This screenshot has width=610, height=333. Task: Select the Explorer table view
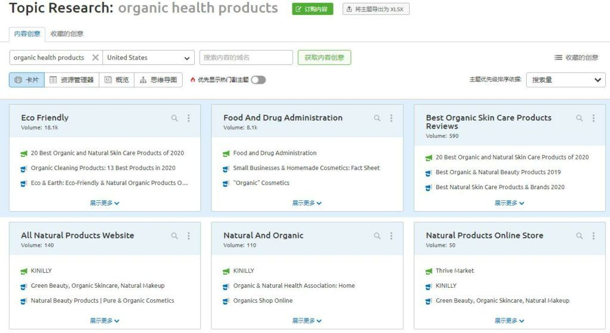click(x=71, y=80)
